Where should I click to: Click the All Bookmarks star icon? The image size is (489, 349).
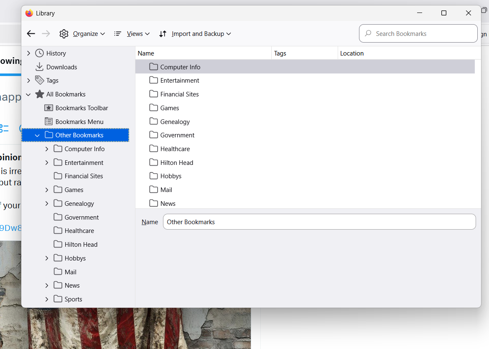tap(40, 94)
